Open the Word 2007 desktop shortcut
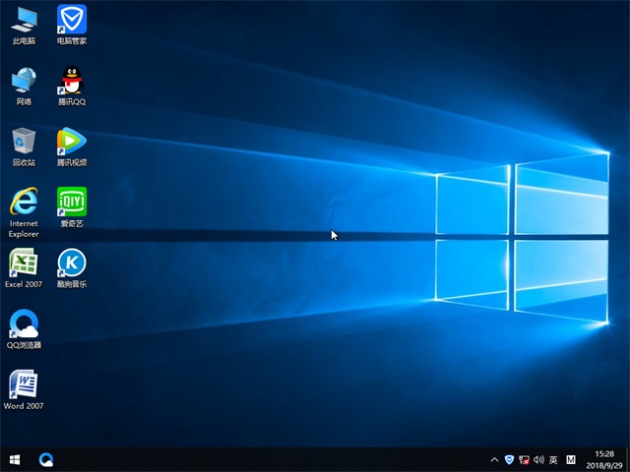This screenshot has width=630, height=472. (24, 385)
